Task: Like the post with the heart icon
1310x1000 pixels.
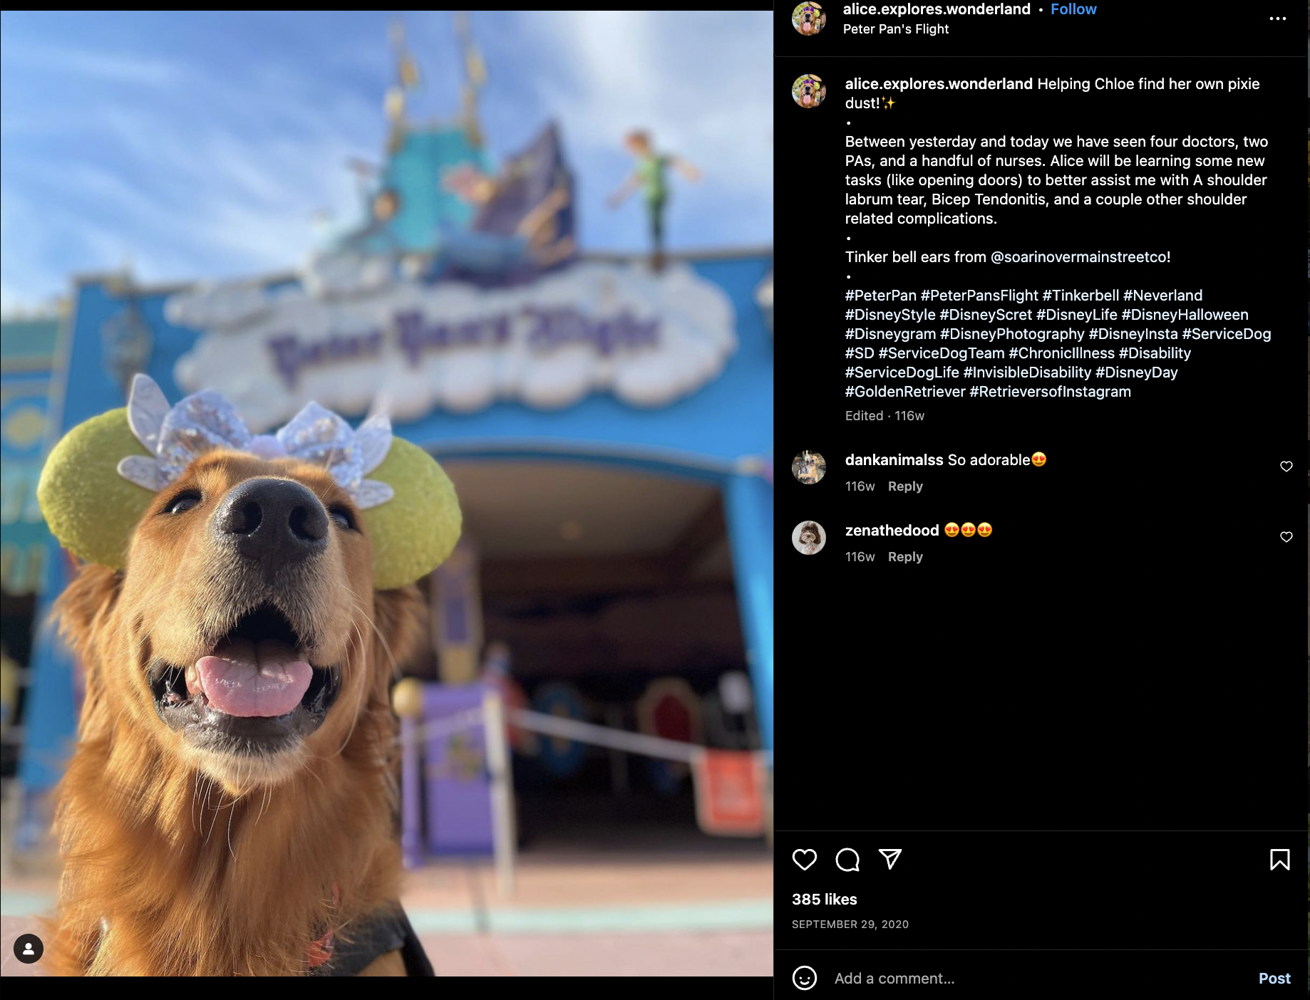Action: (x=805, y=860)
